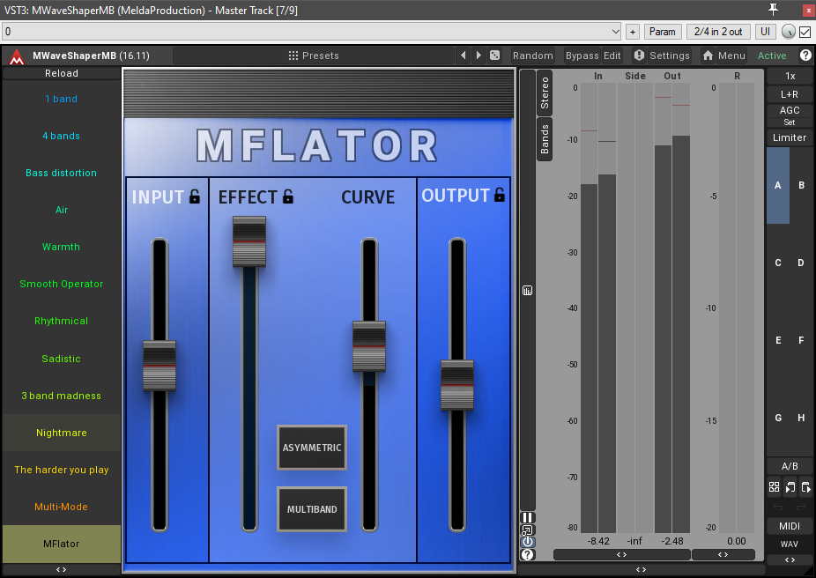This screenshot has width=816, height=578.
Task: Toggle AGC automatic gain compensation
Action: (790, 110)
